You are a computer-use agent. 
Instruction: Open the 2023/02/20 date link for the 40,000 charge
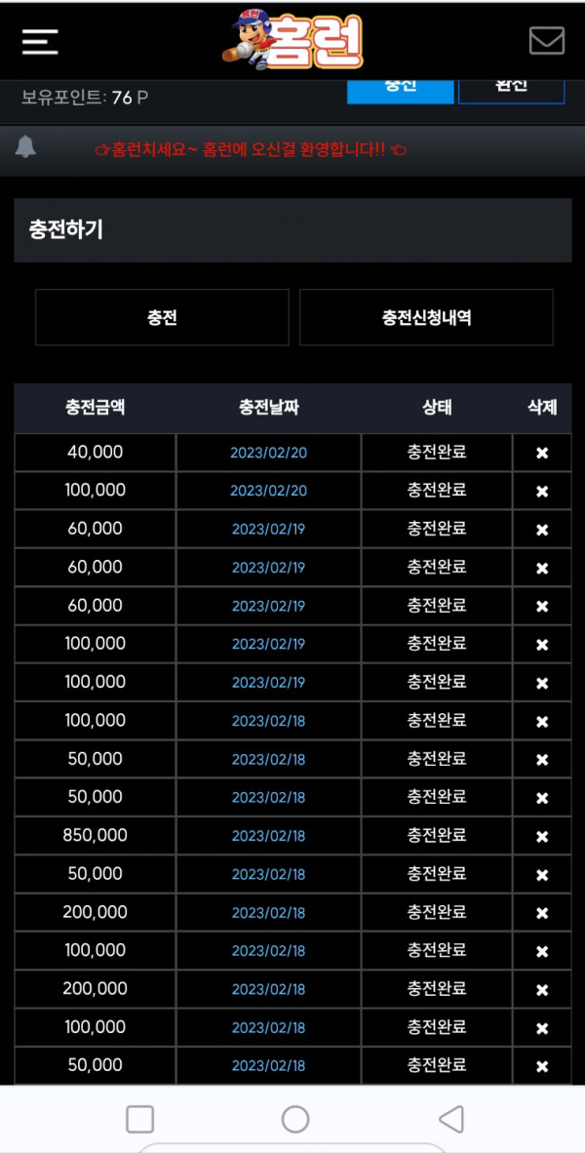click(268, 453)
